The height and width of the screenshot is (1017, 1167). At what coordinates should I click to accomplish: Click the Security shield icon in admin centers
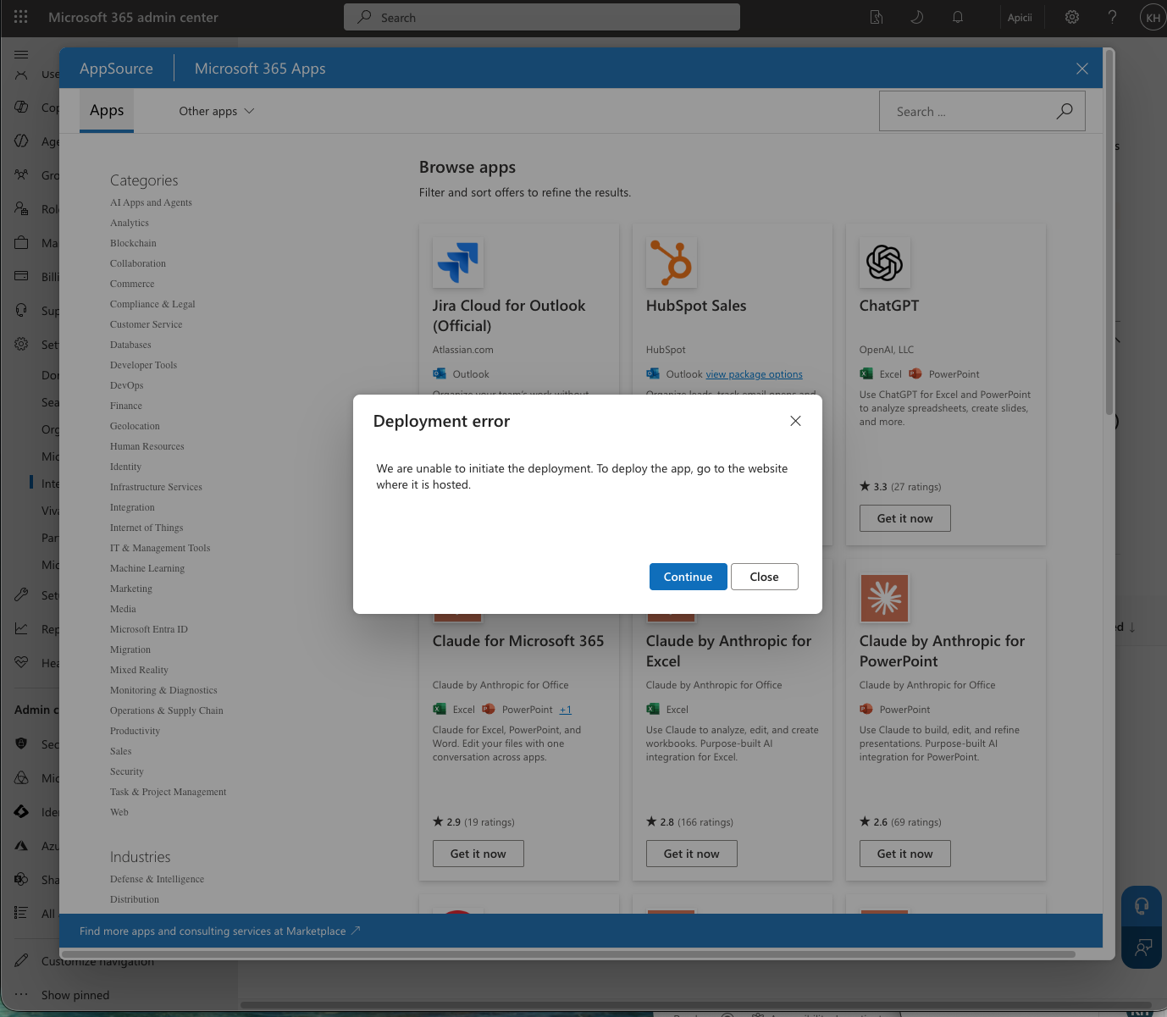coord(21,744)
